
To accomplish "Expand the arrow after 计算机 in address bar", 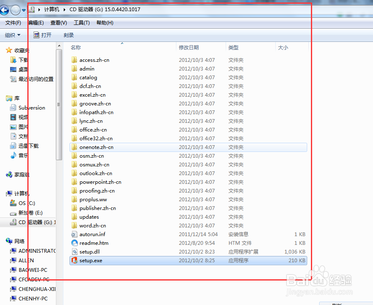I will pyautogui.click(x=64, y=10).
